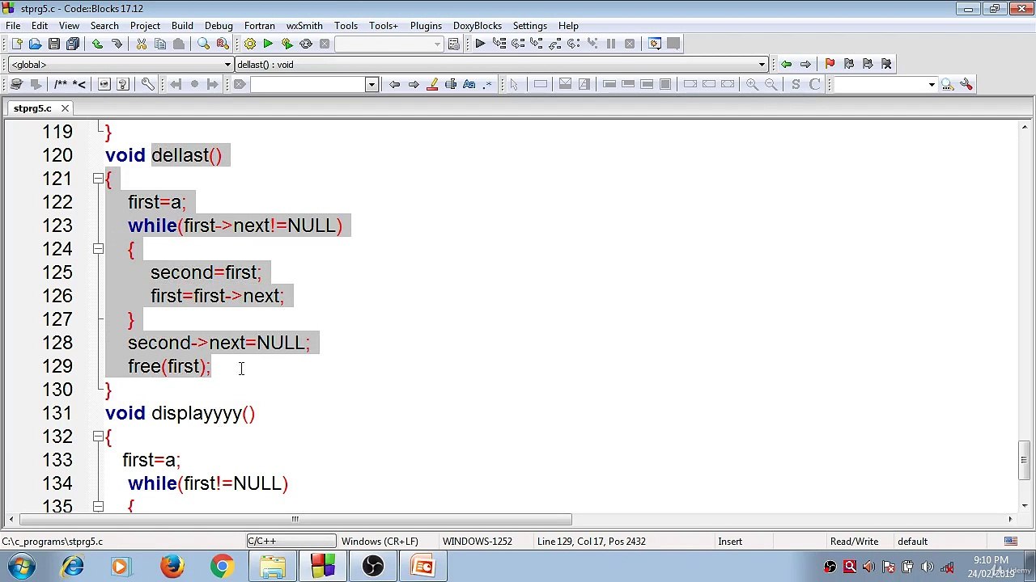The height and width of the screenshot is (582, 1036).
Task: Go to previous bookmark
Action: [x=848, y=64]
